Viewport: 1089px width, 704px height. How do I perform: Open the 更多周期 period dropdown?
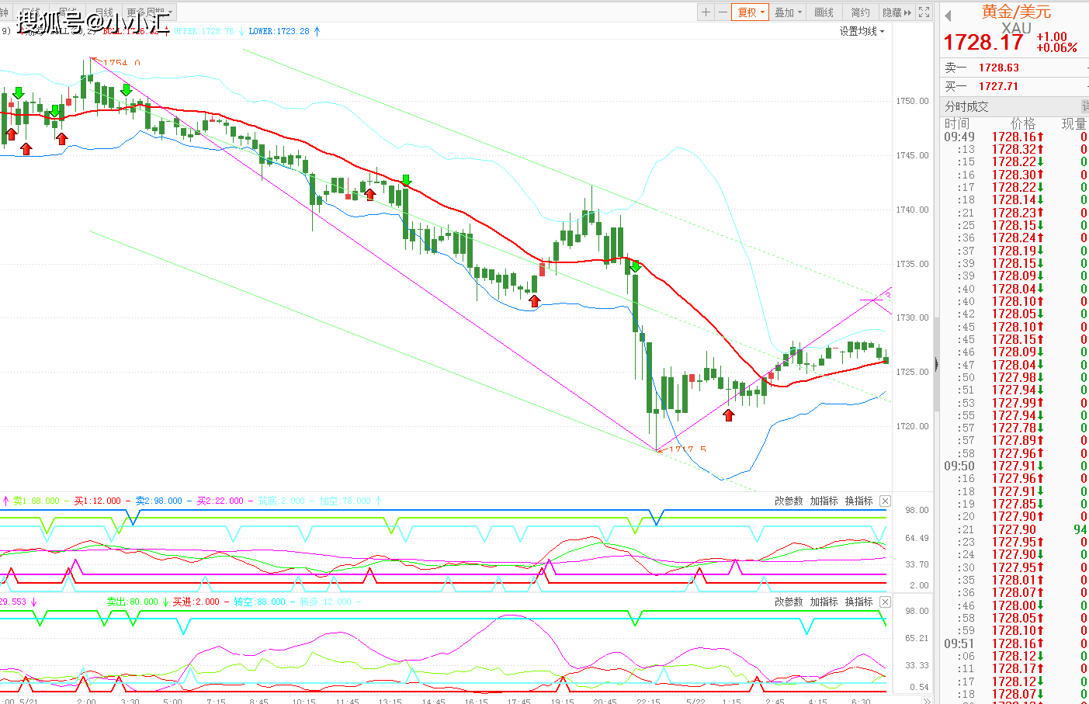[x=150, y=12]
